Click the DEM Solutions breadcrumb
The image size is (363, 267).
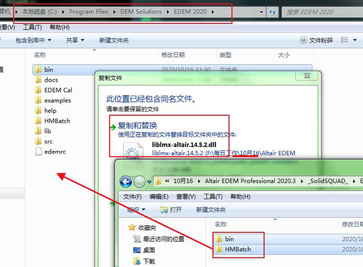coord(141,12)
